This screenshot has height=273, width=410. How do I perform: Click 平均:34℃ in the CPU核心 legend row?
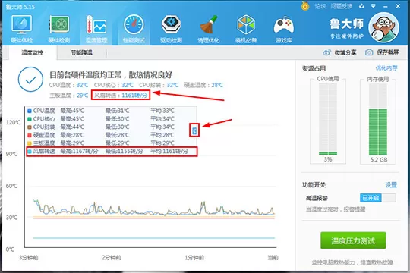[x=162, y=119]
